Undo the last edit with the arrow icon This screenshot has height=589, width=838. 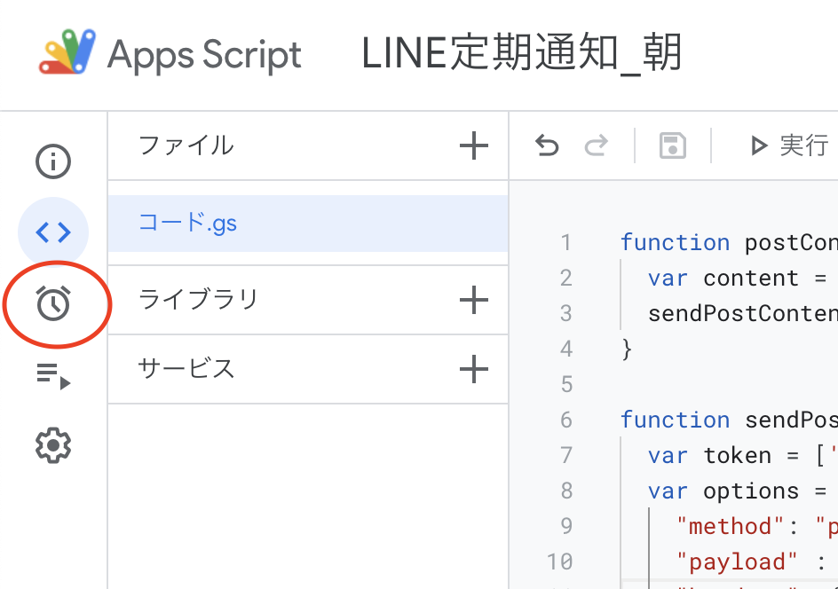547,145
